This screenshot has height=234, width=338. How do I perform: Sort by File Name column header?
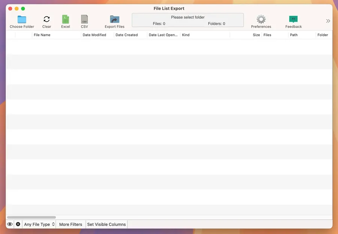tap(42, 35)
